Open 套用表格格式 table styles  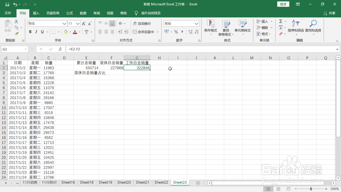[x=226, y=28]
